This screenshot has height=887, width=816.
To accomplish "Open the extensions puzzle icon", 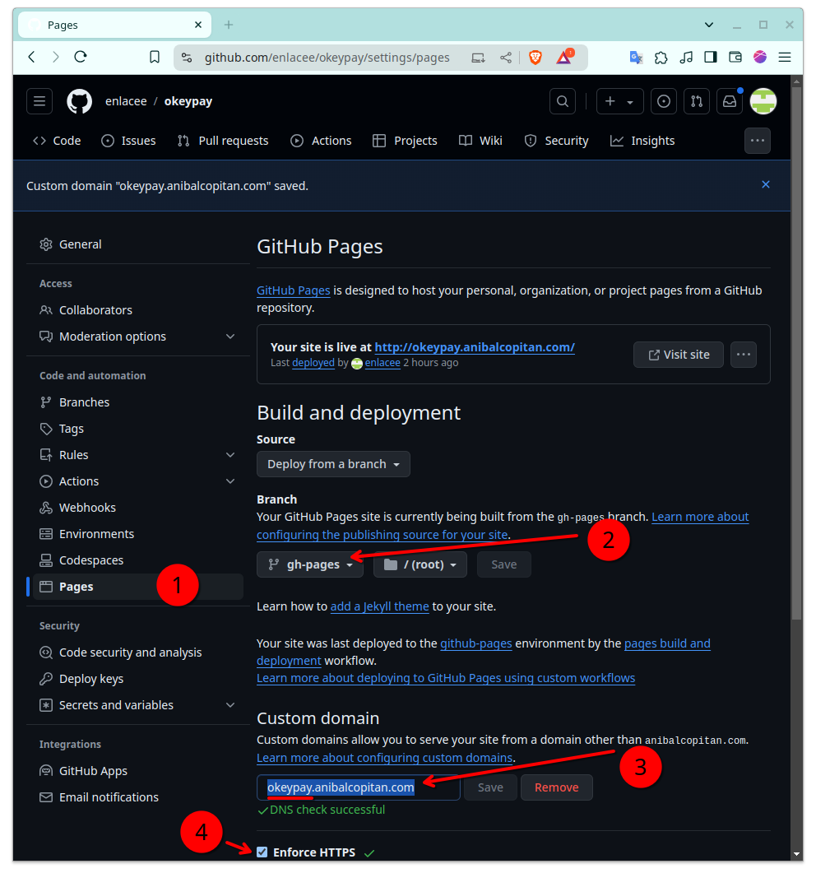I will pos(661,57).
